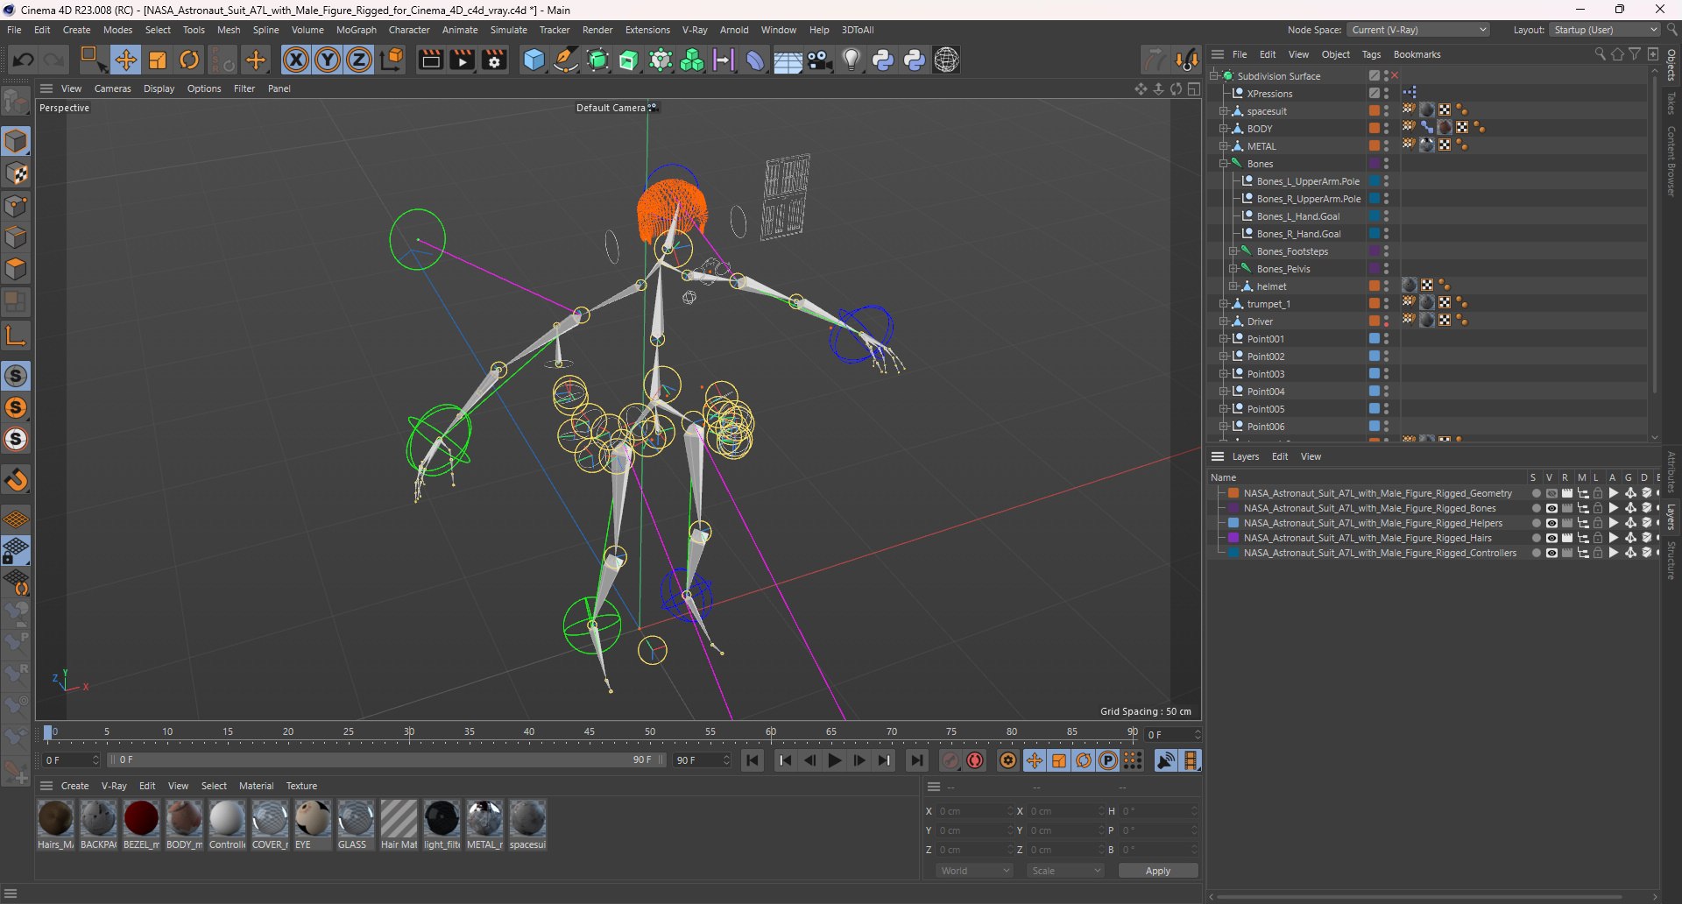Screen dimensions: 1682x904
Task: Click the X position input field
Action: [x=975, y=811]
